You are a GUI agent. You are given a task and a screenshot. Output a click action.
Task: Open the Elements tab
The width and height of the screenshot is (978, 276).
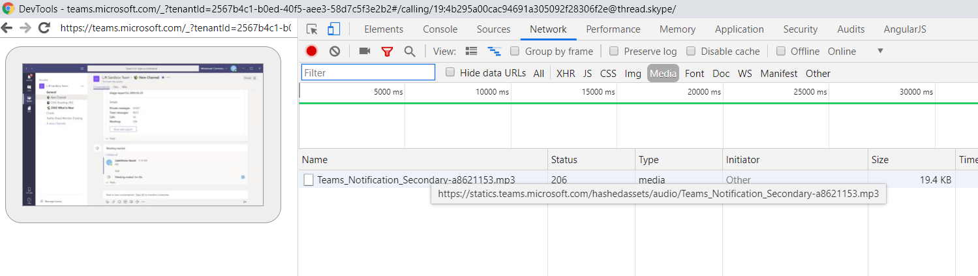(384, 29)
